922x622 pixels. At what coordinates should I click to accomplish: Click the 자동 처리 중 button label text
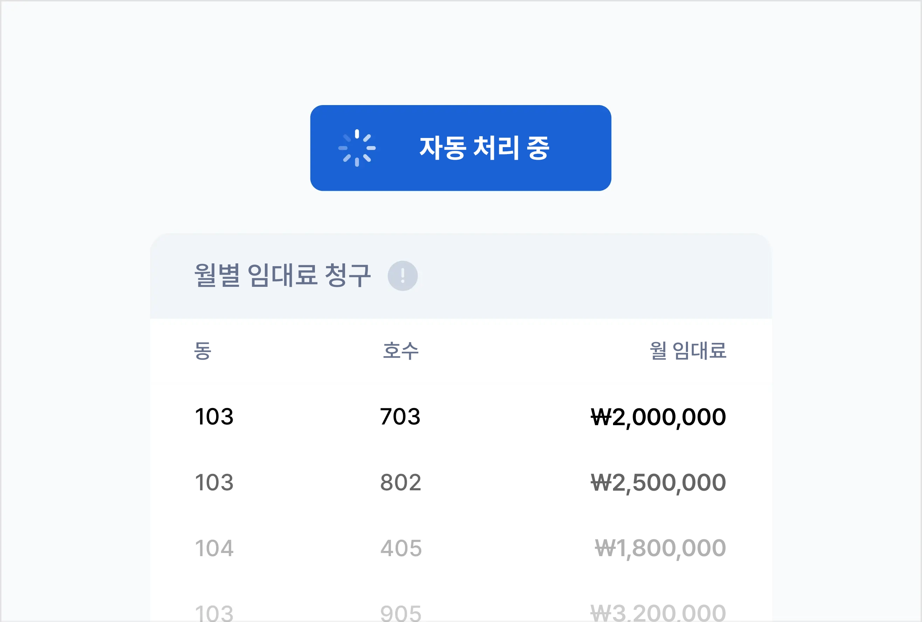(484, 148)
